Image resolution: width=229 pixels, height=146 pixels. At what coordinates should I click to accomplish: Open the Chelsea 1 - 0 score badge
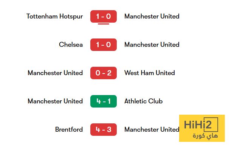coord(104,45)
